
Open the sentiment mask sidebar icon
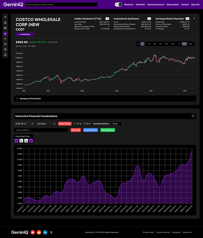5,50
